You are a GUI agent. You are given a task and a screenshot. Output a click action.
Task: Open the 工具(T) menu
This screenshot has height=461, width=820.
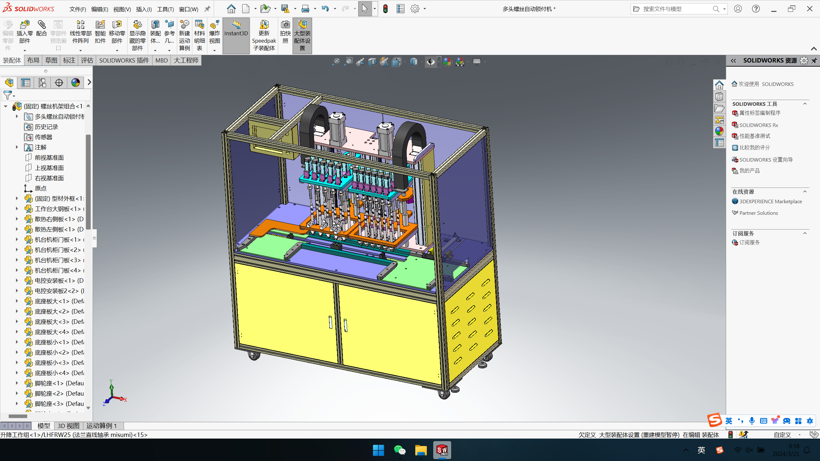click(x=165, y=9)
